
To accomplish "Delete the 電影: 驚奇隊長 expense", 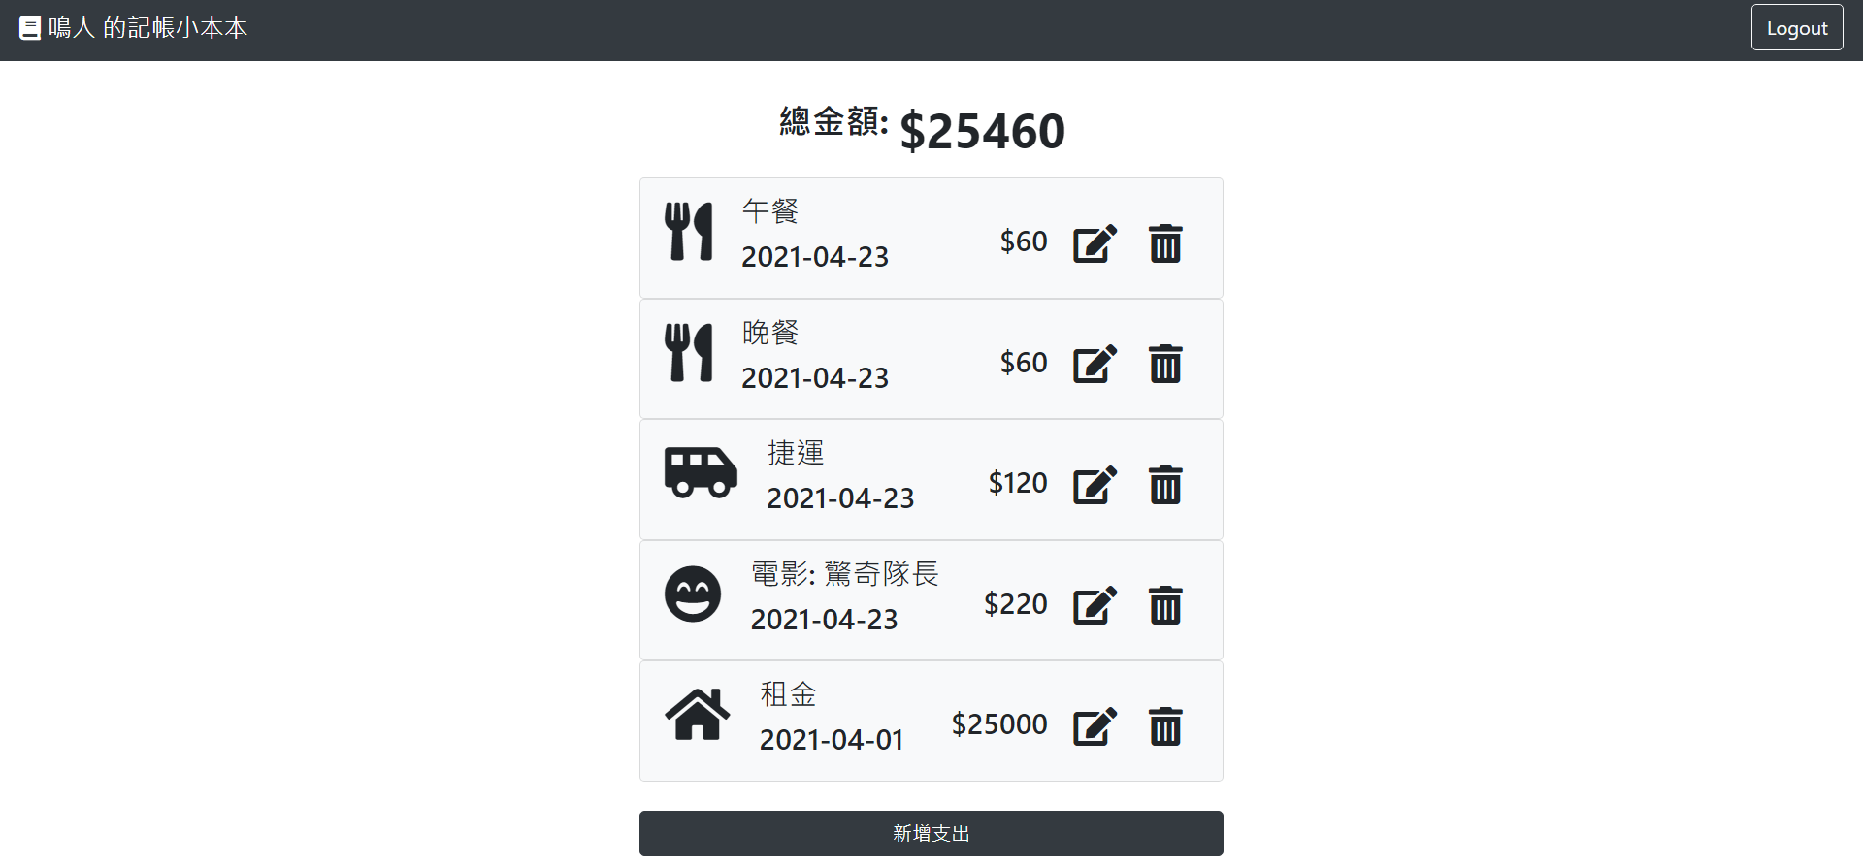I will 1165,605.
